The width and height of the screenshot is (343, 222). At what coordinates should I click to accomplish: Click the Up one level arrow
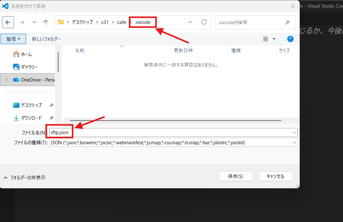[46, 22]
